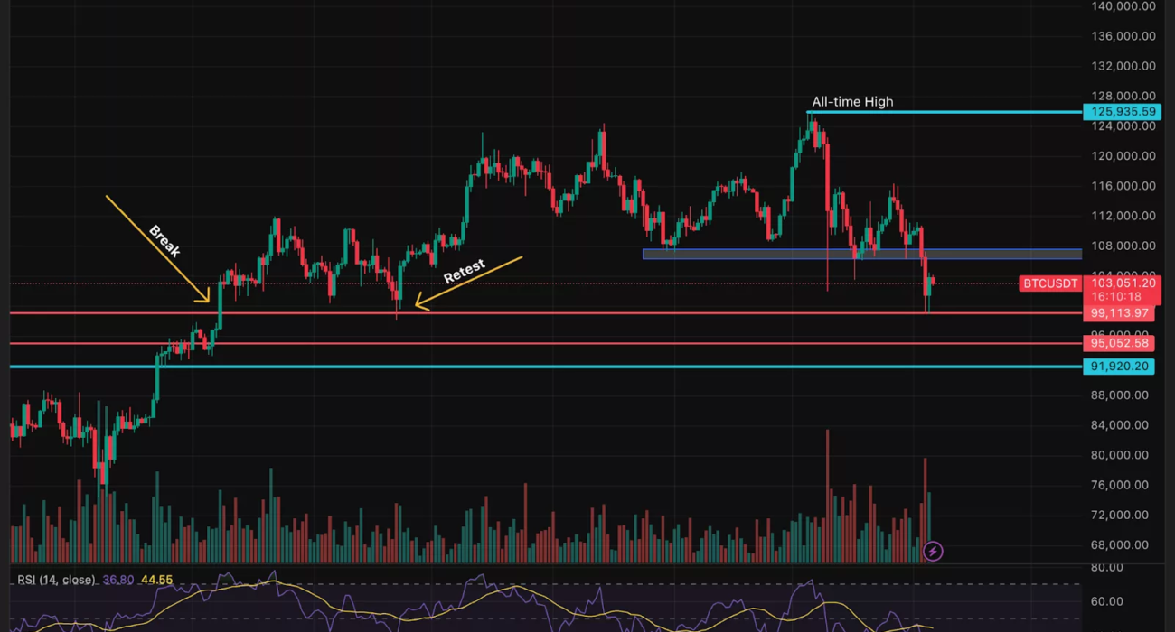Viewport: 1175px width, 632px height.
Task: Click the 140,000.00 price scale label
Action: pyautogui.click(x=1123, y=6)
